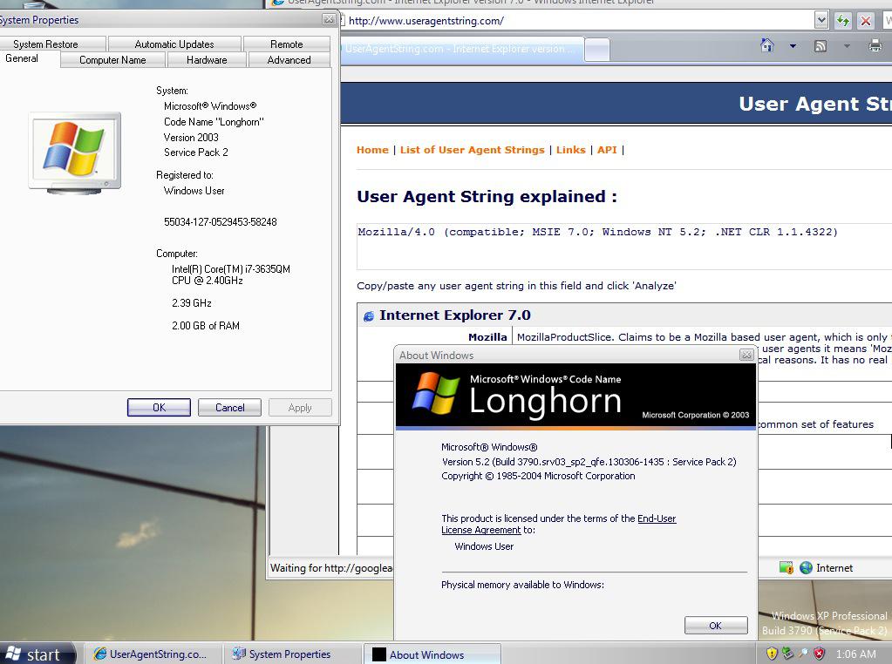The image size is (892, 664).
Task: Open the address bar history dropdown
Action: click(821, 21)
